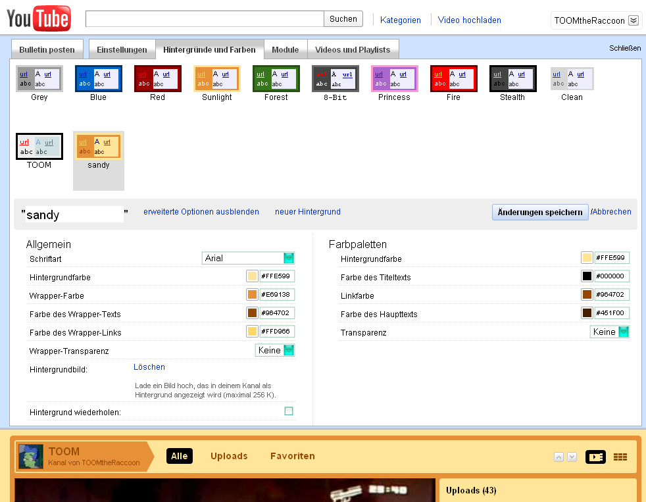Edit Wrapper-Links hex value #FFD966

[277, 332]
